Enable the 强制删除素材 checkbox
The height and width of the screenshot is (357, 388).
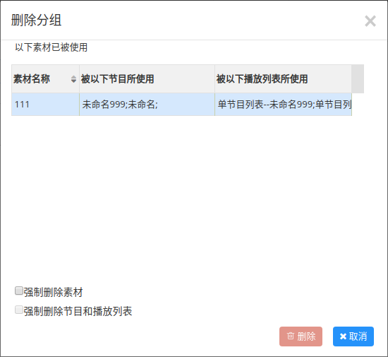(19, 291)
